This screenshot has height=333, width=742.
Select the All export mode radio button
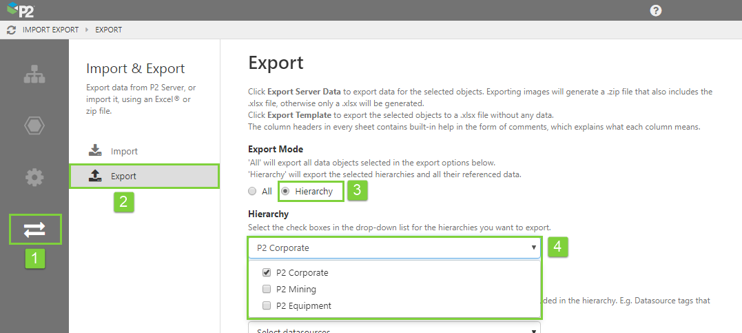point(252,191)
